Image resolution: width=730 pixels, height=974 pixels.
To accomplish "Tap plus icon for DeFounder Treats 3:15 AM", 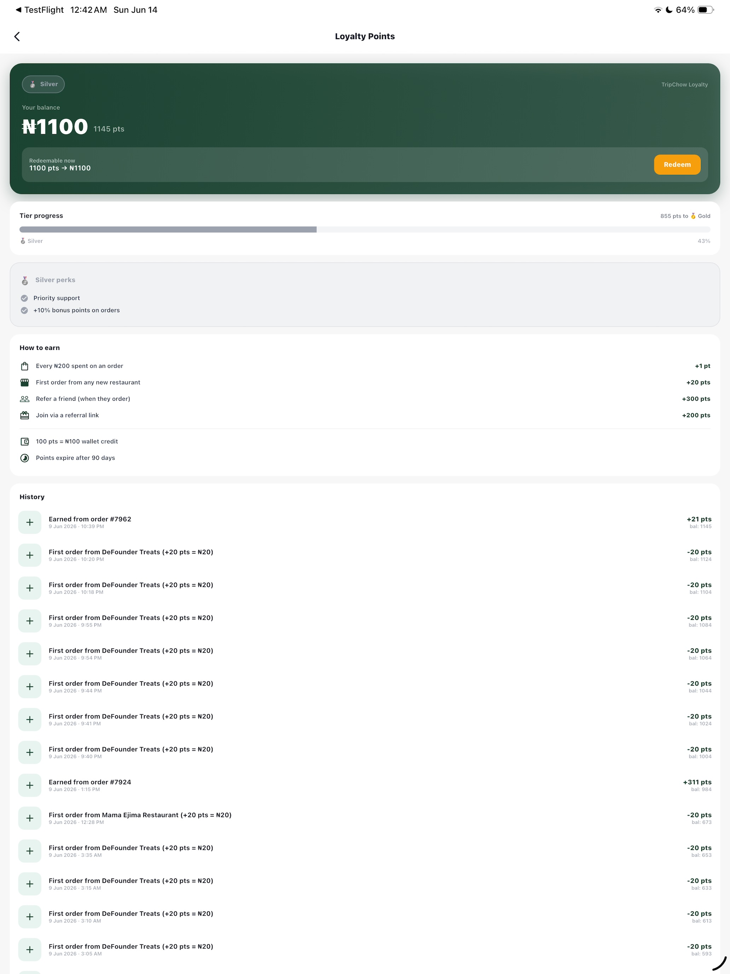I will [30, 884].
